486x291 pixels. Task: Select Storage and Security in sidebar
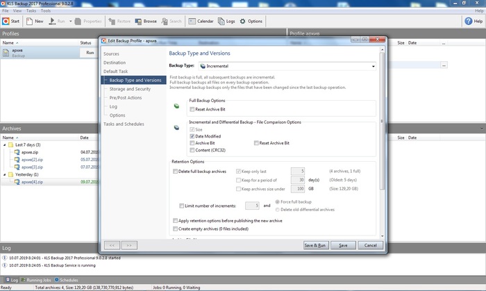tap(130, 89)
